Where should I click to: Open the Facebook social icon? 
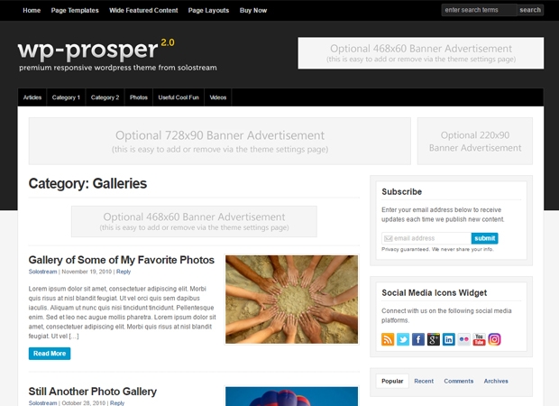418,339
